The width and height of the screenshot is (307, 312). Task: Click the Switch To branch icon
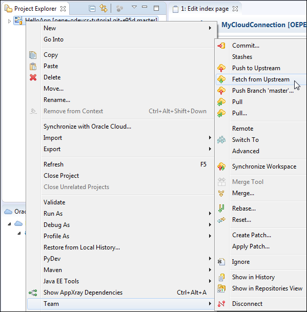point(221,140)
